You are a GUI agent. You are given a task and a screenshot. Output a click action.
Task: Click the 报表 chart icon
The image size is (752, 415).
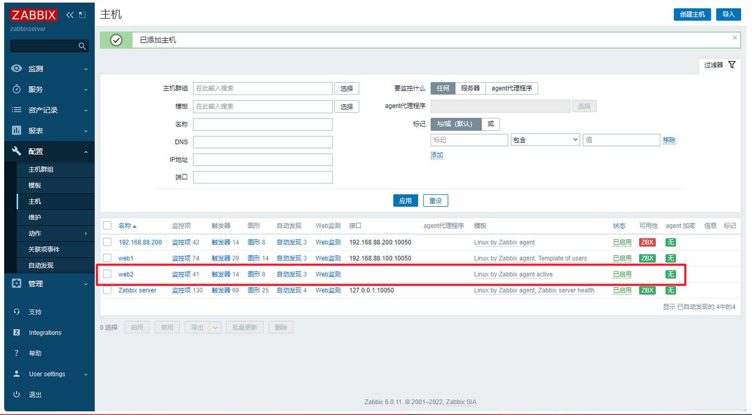pos(17,131)
